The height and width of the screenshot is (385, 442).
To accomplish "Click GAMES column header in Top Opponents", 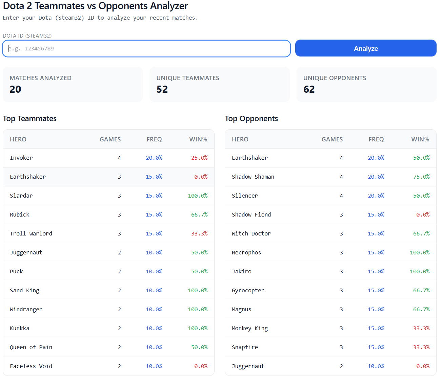I will coord(332,139).
